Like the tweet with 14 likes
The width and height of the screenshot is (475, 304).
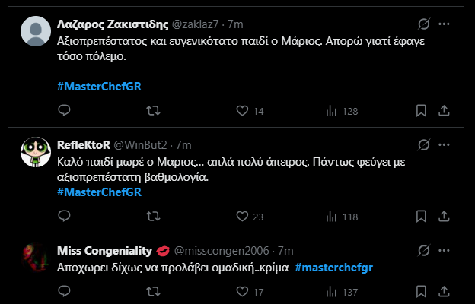tap(242, 111)
